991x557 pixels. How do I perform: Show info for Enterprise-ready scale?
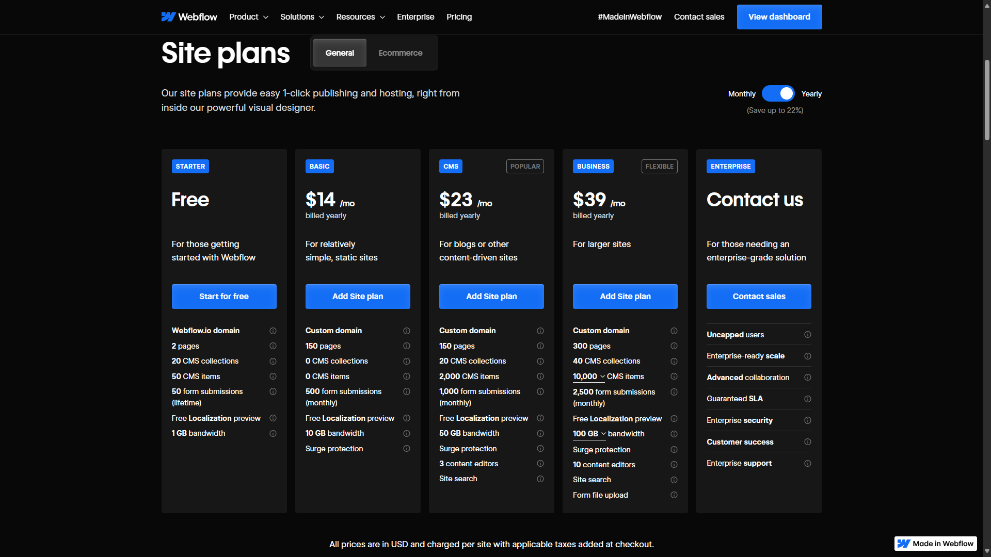pos(808,356)
